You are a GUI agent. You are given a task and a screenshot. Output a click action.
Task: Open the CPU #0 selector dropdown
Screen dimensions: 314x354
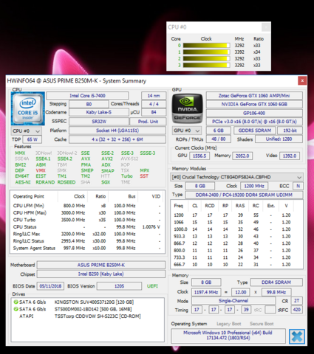tap(27, 131)
